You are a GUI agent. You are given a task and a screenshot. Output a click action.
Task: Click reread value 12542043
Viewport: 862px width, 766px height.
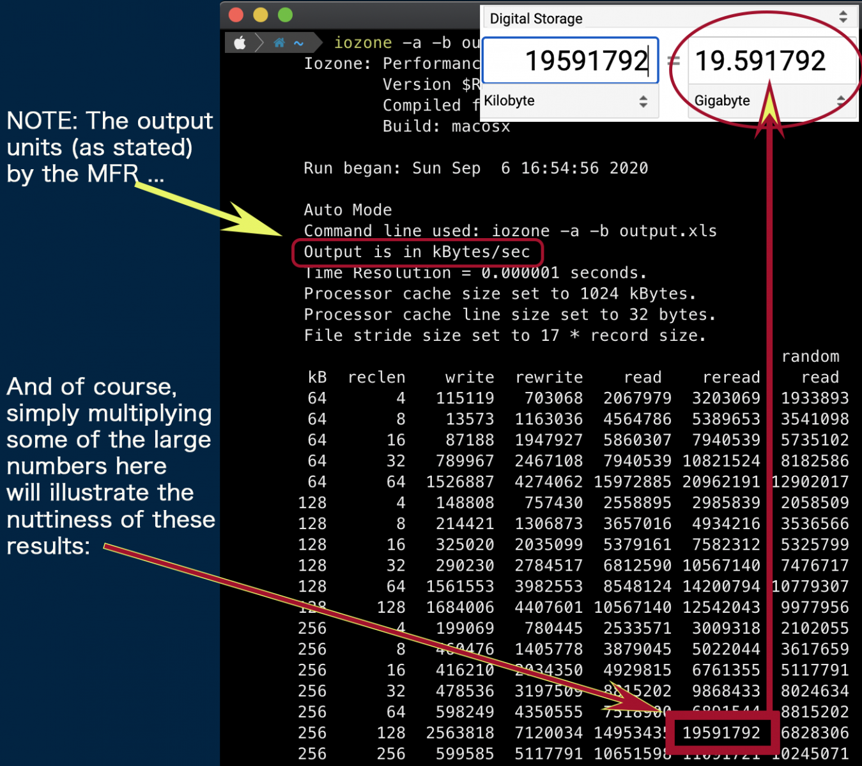pos(721,608)
